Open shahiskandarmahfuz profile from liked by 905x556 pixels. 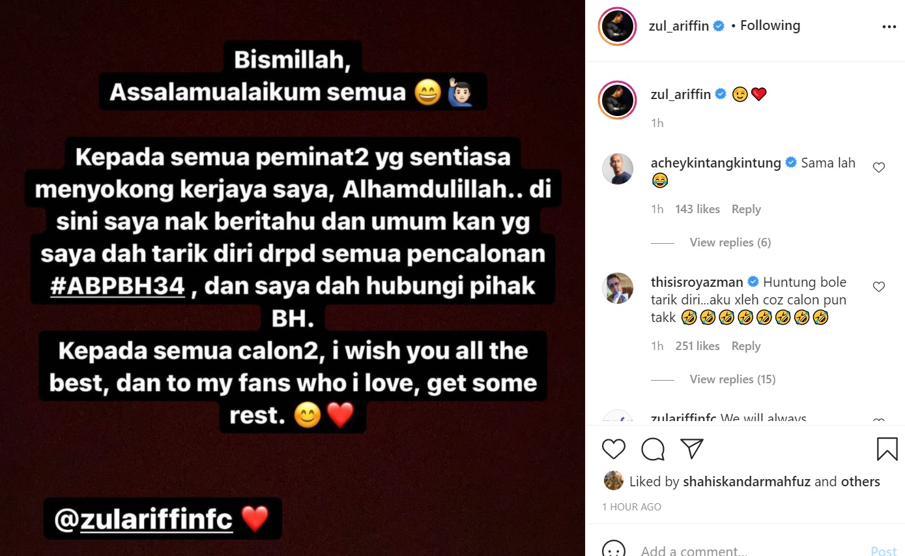(747, 482)
